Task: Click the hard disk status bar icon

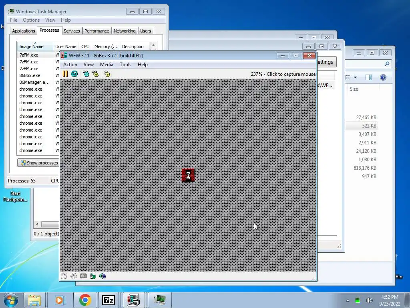Action: point(83,276)
